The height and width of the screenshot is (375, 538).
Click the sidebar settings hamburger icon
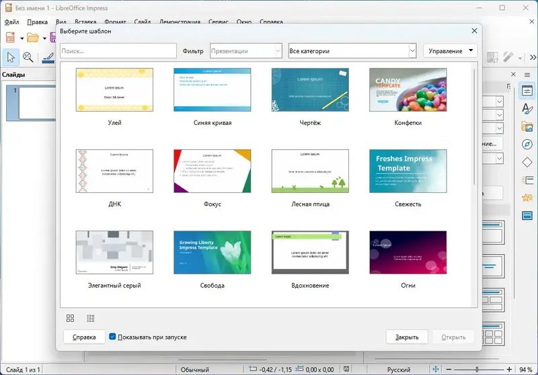click(x=527, y=75)
